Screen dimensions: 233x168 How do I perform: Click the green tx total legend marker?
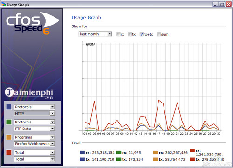(119, 159)
